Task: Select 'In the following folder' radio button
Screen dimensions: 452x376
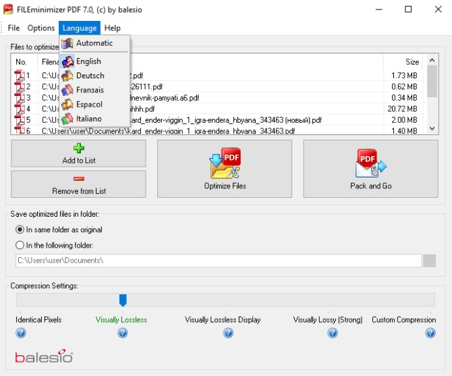Action: click(20, 246)
